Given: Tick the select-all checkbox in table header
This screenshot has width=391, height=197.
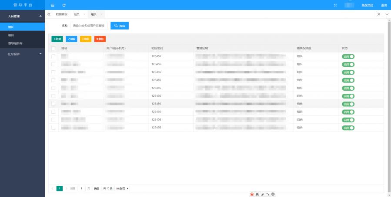Looking at the screenshot, I should [x=53, y=48].
